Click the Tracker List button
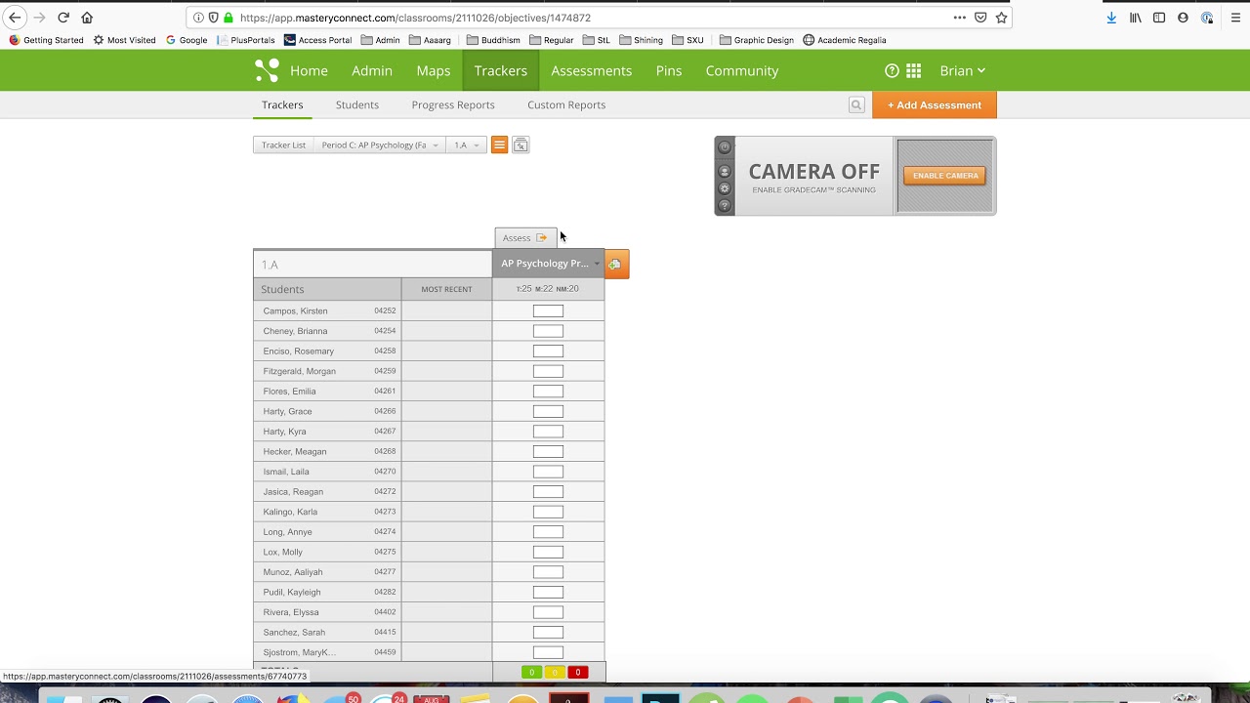This screenshot has height=703, width=1250. (x=283, y=145)
